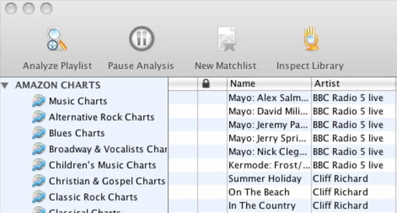This screenshot has width=397, height=213.
Task: Open Inspect Library hand icon
Action: [311, 39]
